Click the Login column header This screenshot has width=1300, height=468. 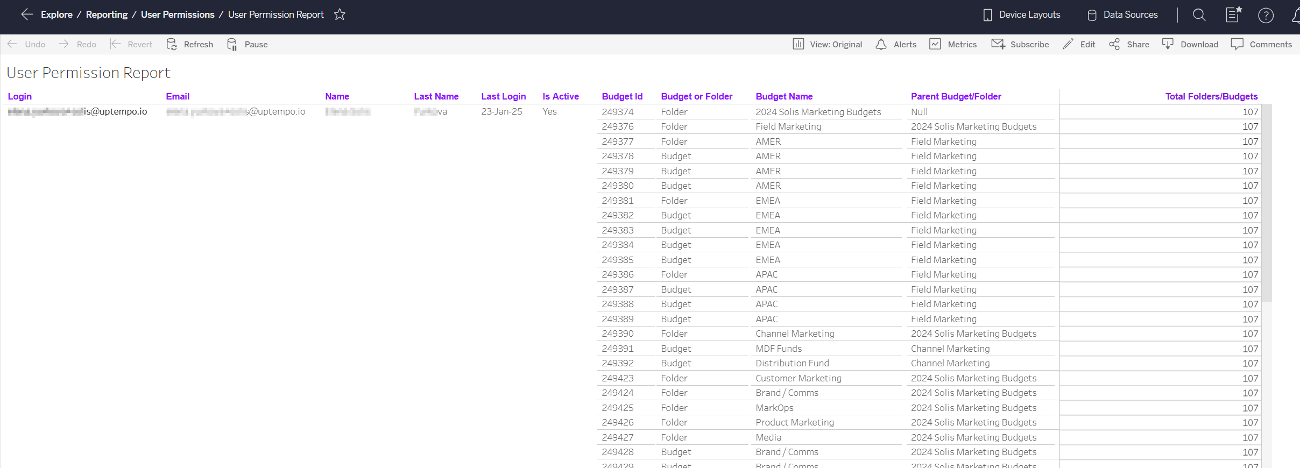click(20, 96)
